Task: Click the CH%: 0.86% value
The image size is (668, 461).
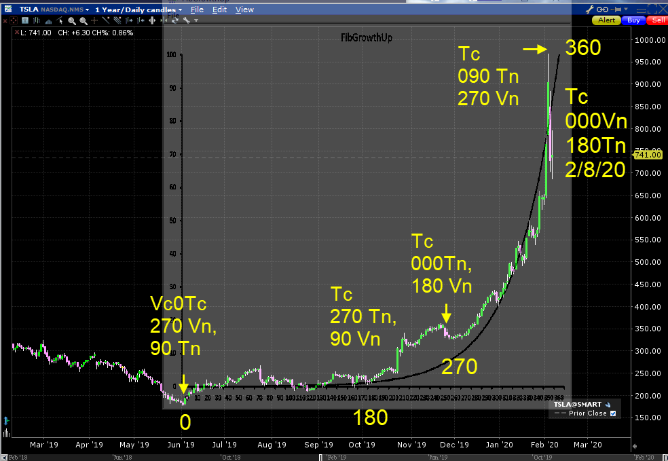Action: pos(113,33)
